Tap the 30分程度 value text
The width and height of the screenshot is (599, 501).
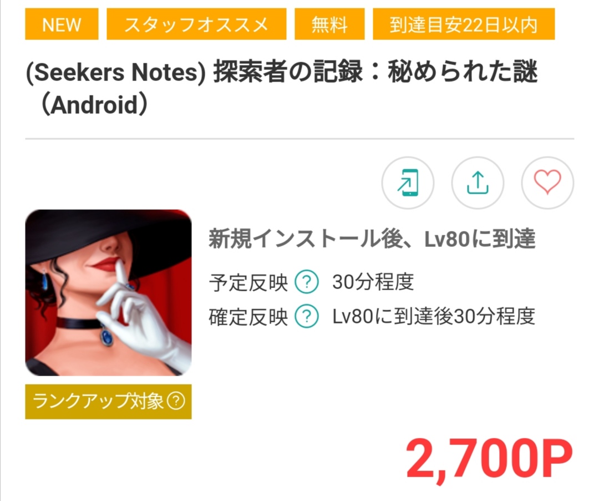373,282
